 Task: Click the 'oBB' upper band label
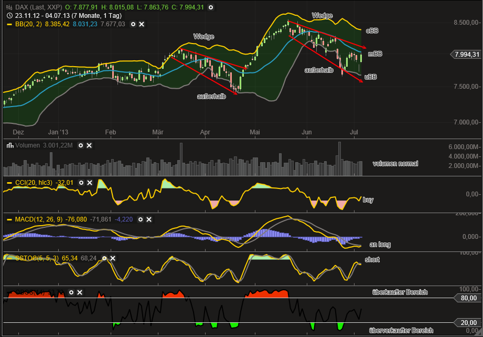(372, 31)
